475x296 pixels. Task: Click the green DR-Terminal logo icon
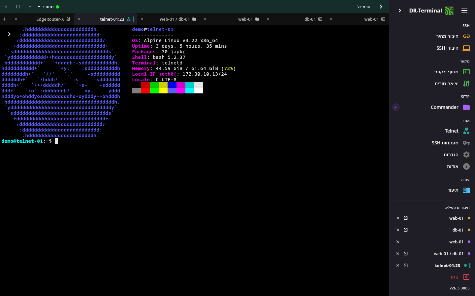[x=449, y=11]
